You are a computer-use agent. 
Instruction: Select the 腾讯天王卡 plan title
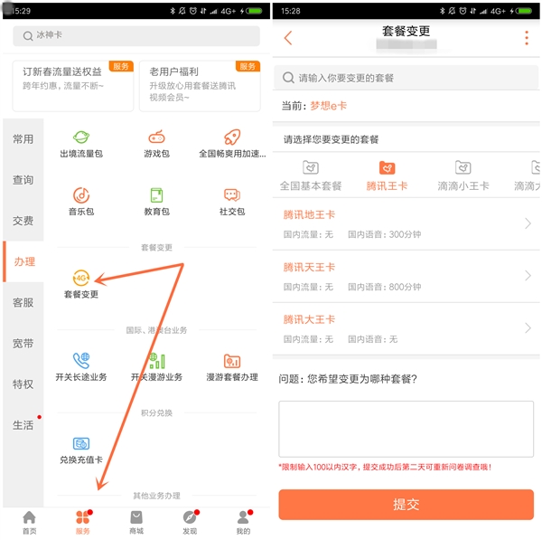309,267
